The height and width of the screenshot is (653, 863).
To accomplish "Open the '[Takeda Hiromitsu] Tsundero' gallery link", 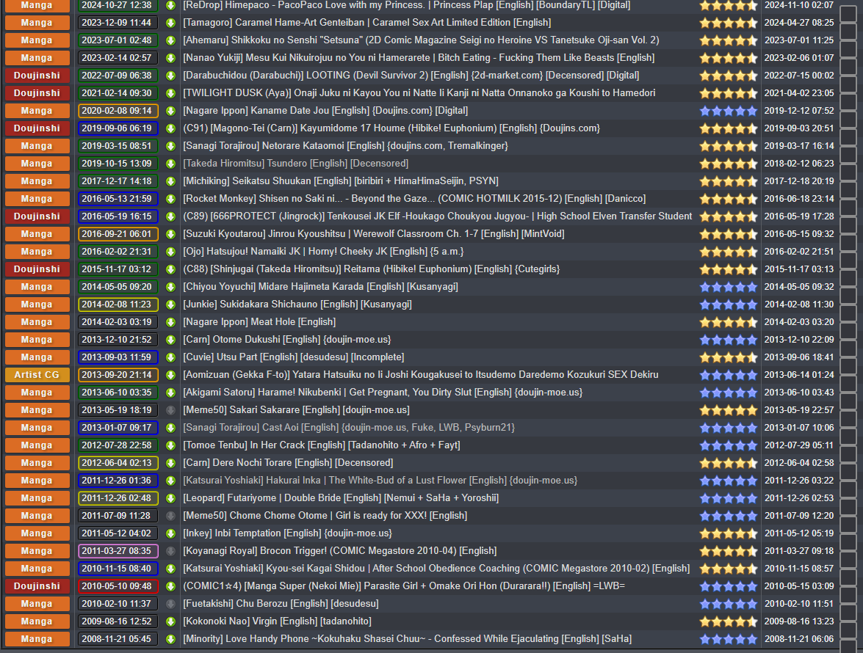I will point(295,164).
